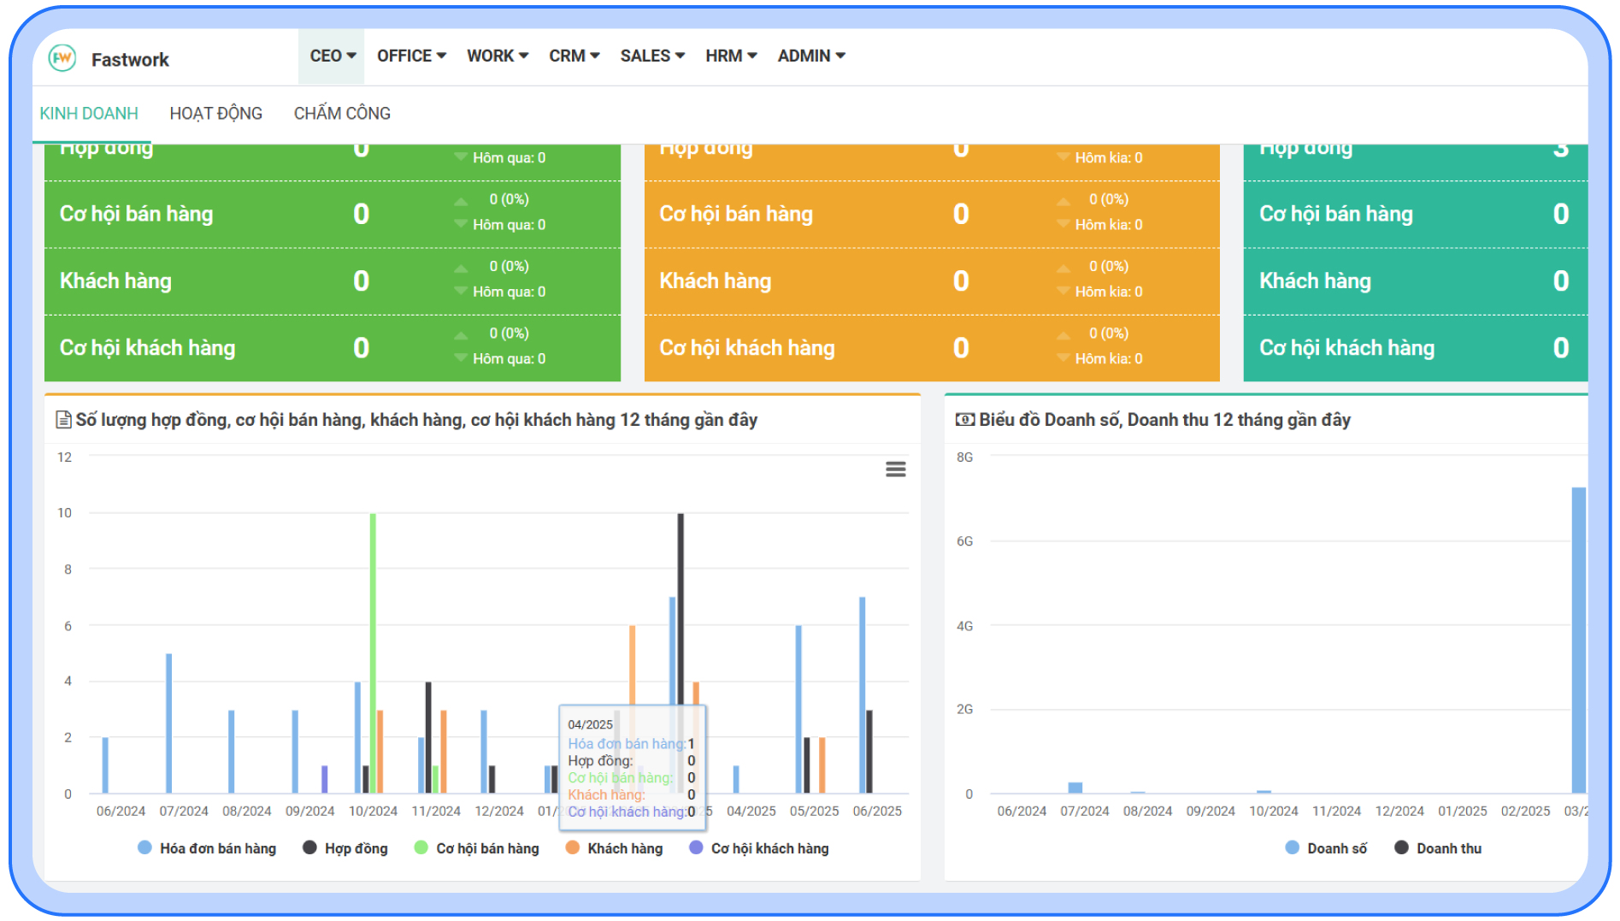Viewport: 1620px width, 921px height.
Task: Toggle the Khách hàng legend series
Action: 614,848
